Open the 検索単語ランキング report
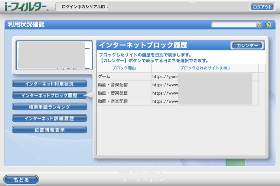 point(49,106)
